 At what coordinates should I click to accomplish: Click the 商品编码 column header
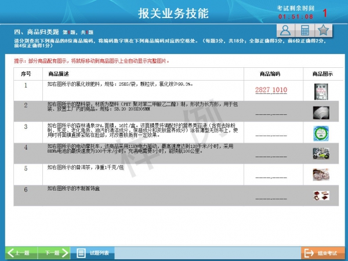(271, 74)
